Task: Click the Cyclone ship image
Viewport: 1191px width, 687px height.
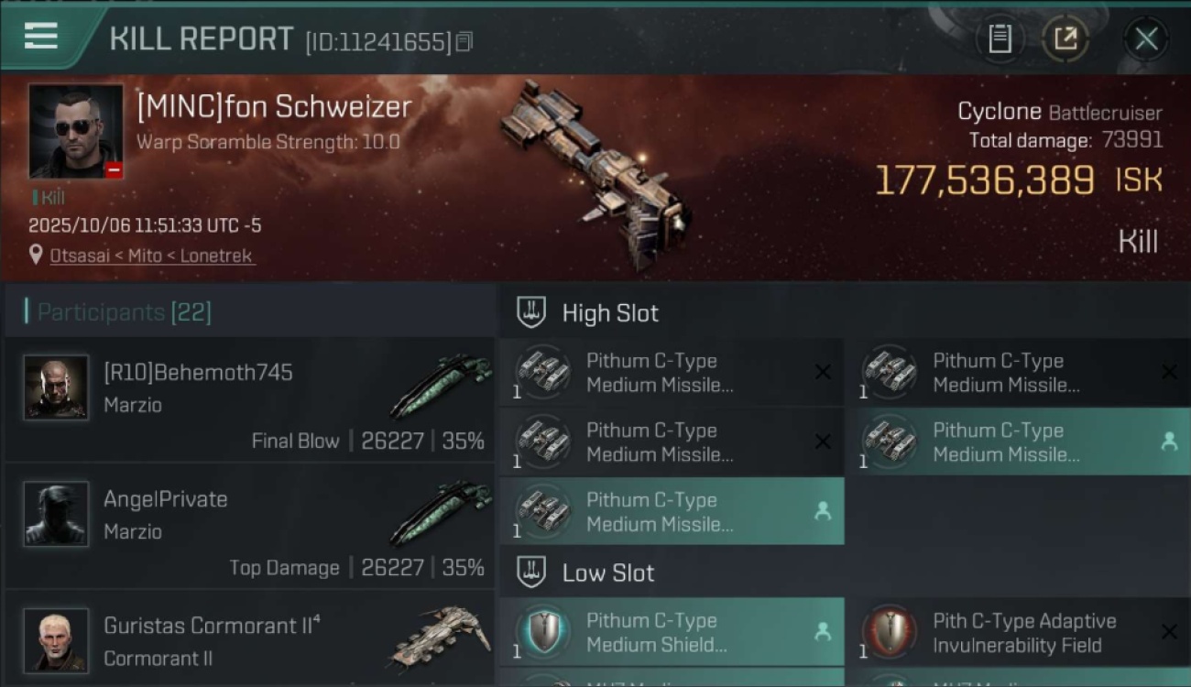Action: pos(595,174)
